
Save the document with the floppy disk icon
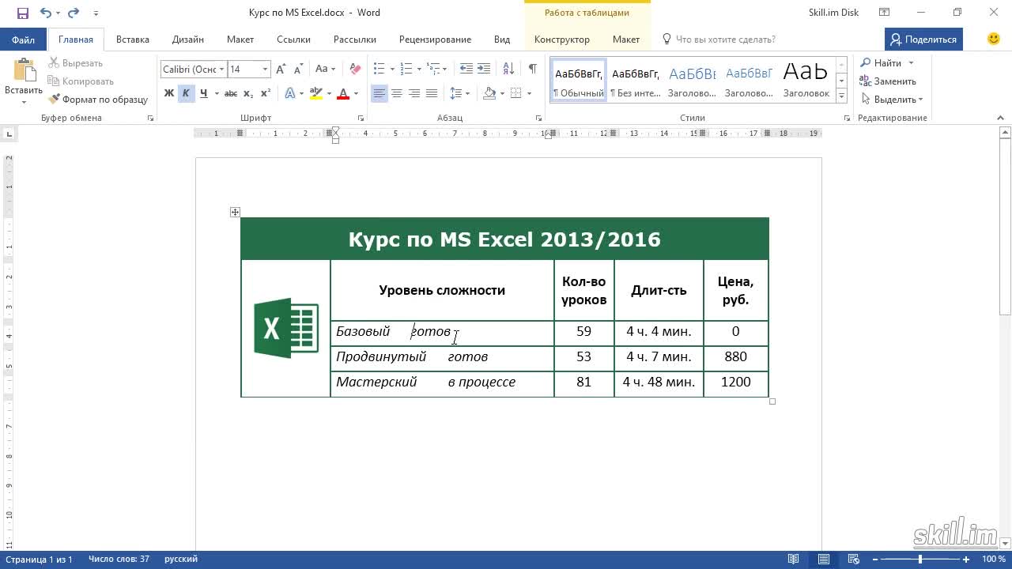pos(22,13)
